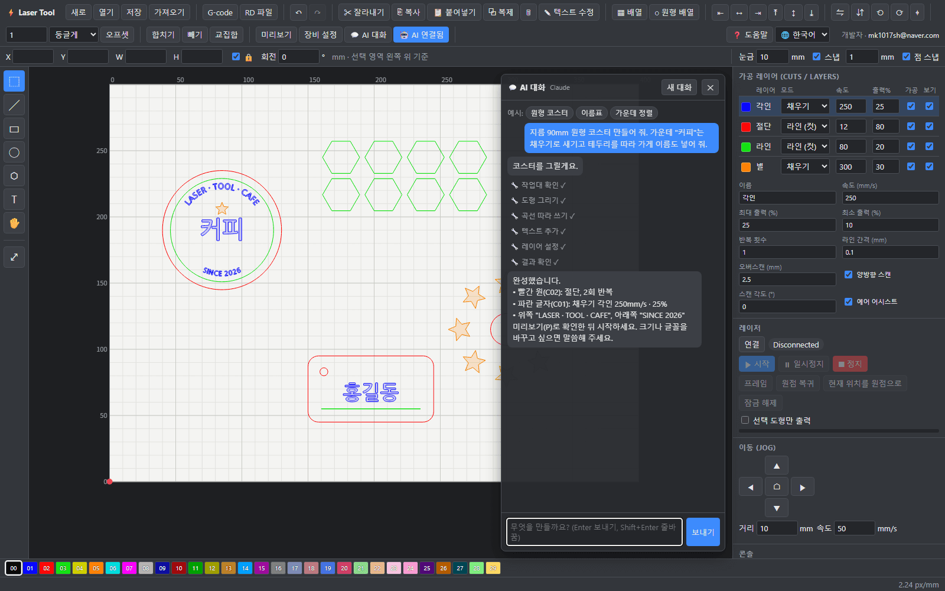Uncheck 양방향 스캔 option
The height and width of the screenshot is (591, 945).
848,274
